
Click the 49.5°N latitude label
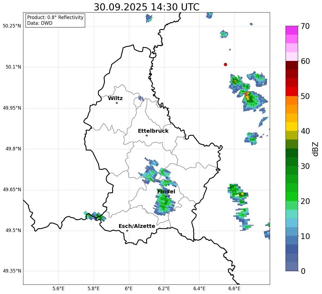(13, 230)
